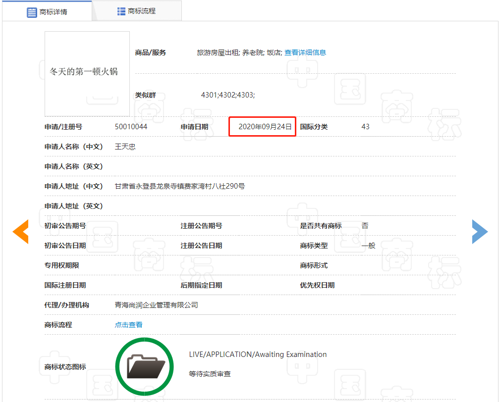Click 点击查看 link beside 商标流程

coord(129,325)
